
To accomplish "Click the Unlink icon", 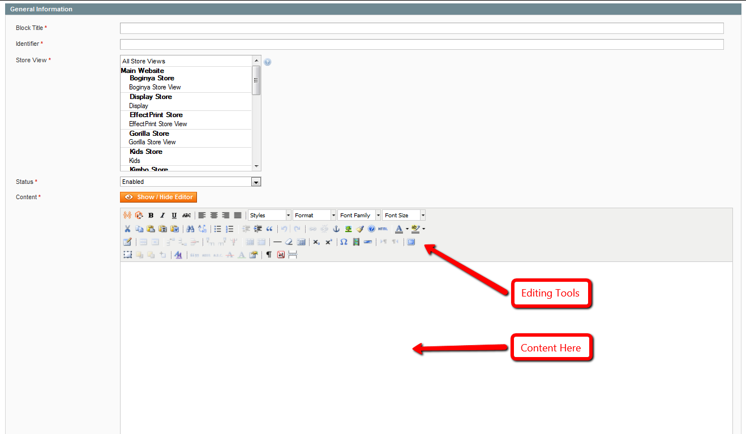I will click(x=324, y=229).
